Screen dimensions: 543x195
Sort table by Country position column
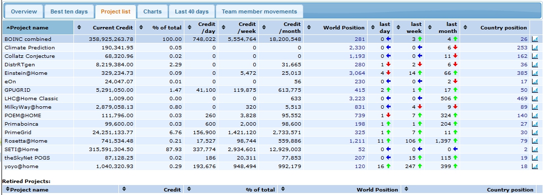[495, 27]
